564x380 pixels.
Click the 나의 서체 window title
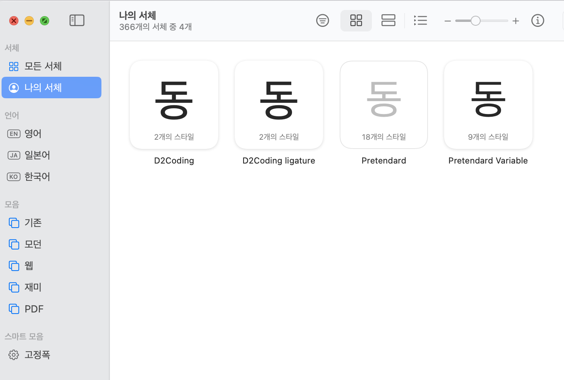pyautogui.click(x=138, y=15)
